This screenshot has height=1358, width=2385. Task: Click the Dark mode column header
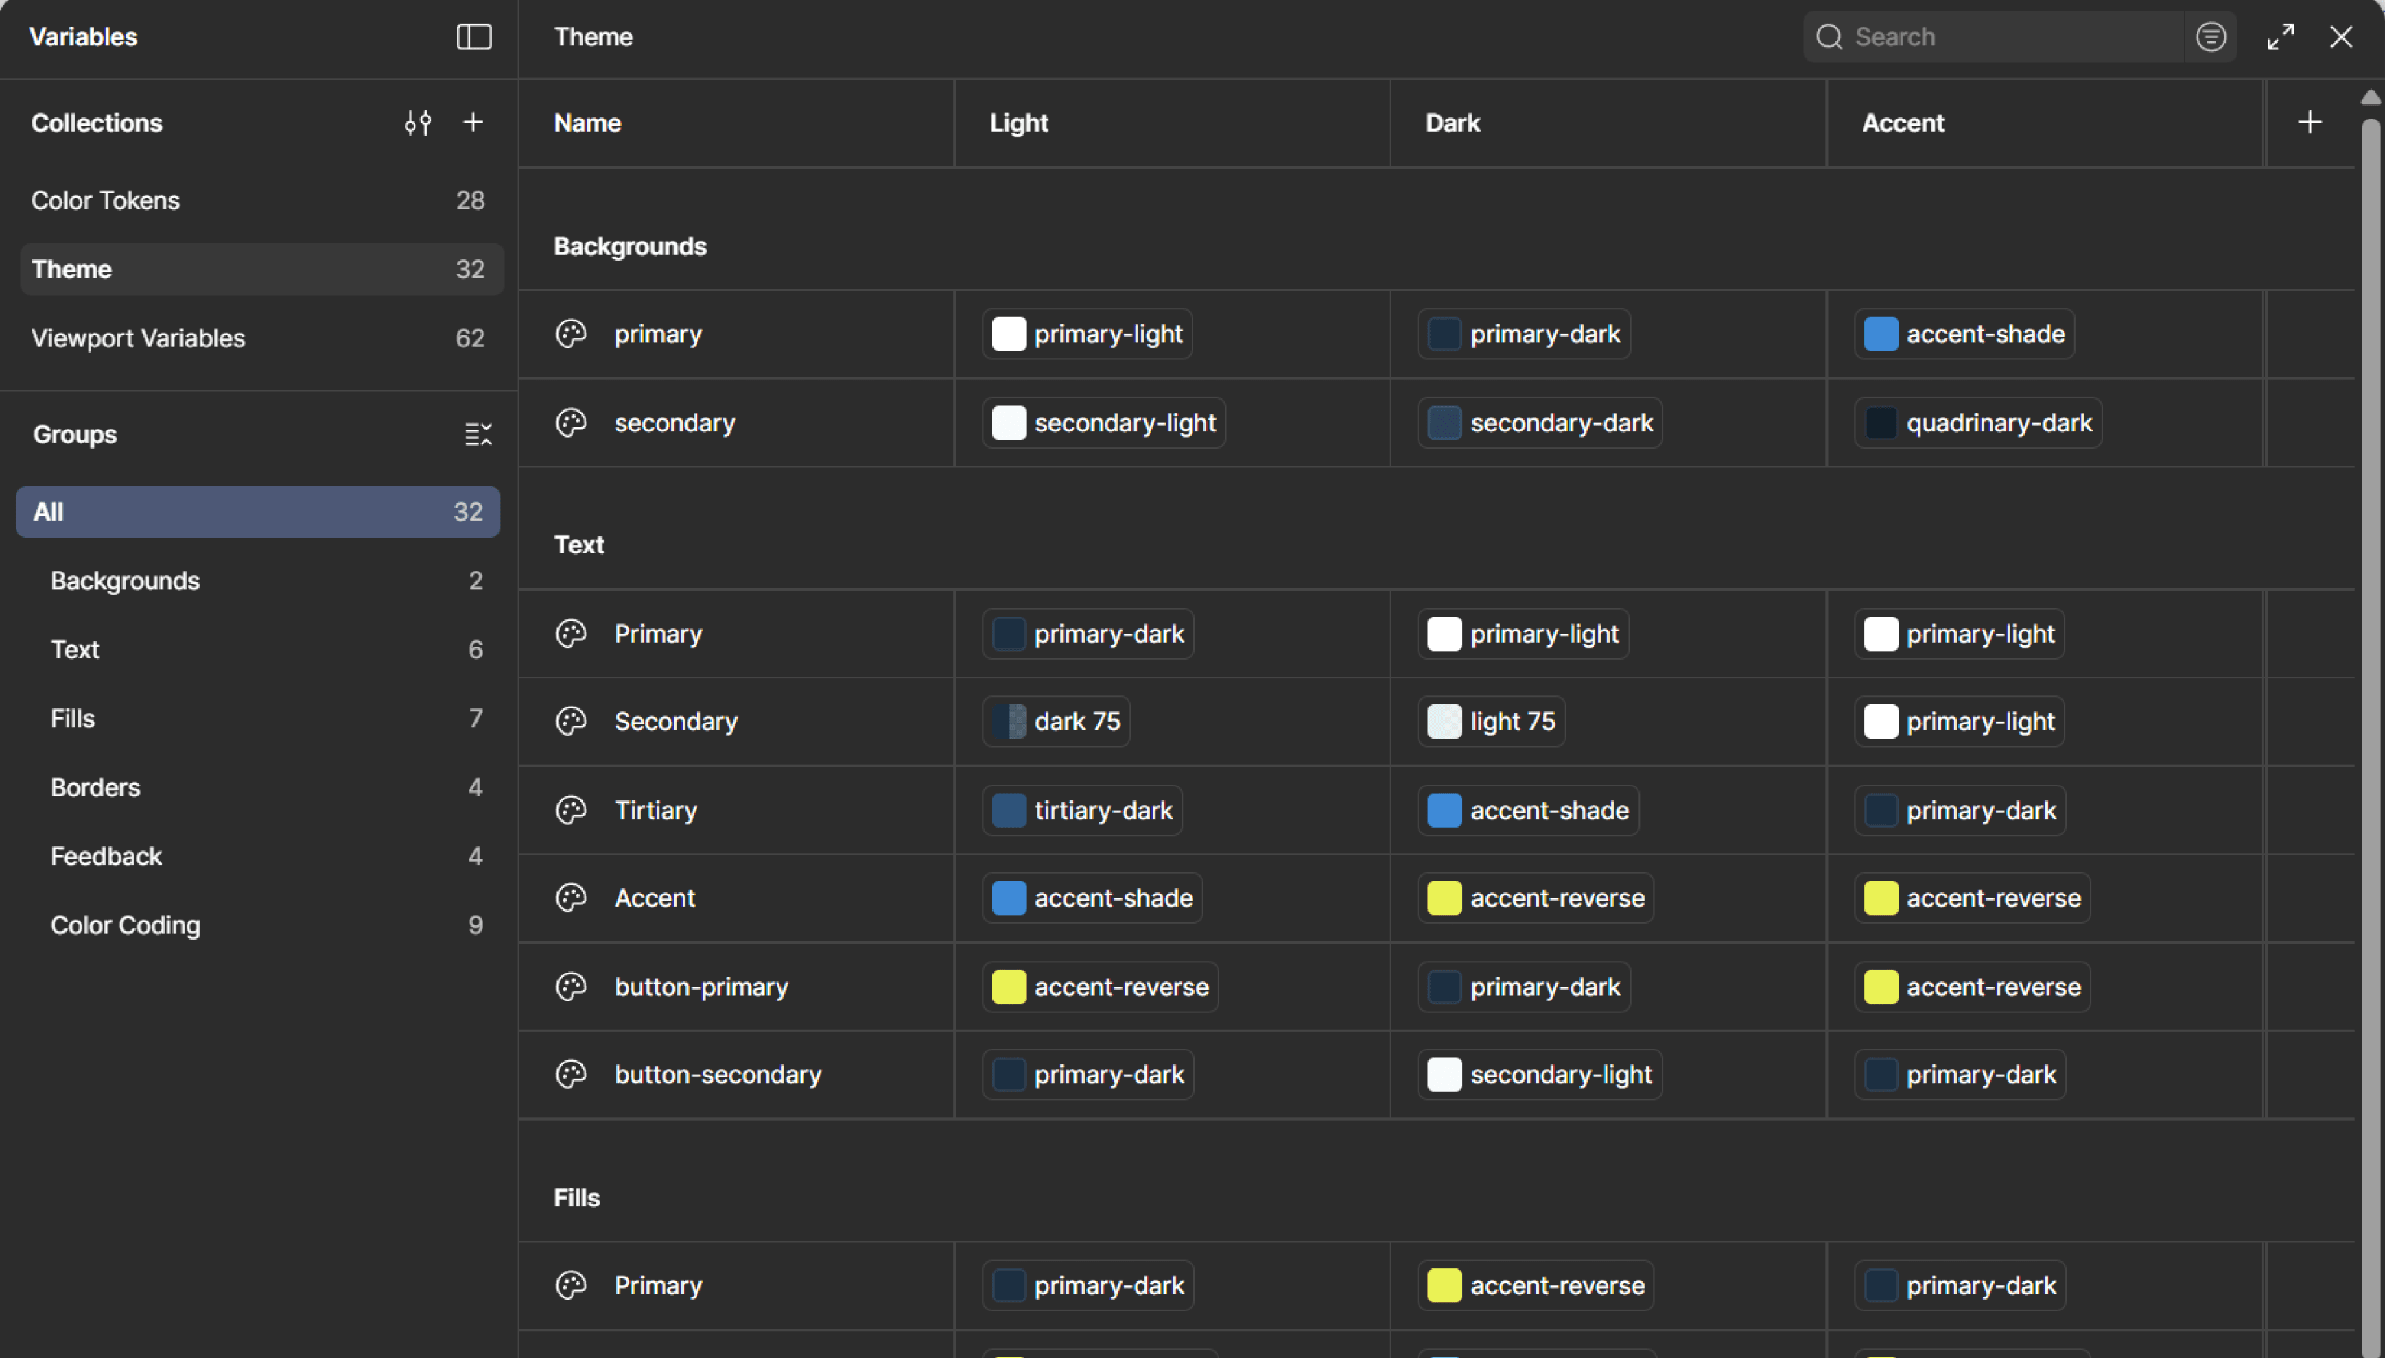pyautogui.click(x=1453, y=123)
